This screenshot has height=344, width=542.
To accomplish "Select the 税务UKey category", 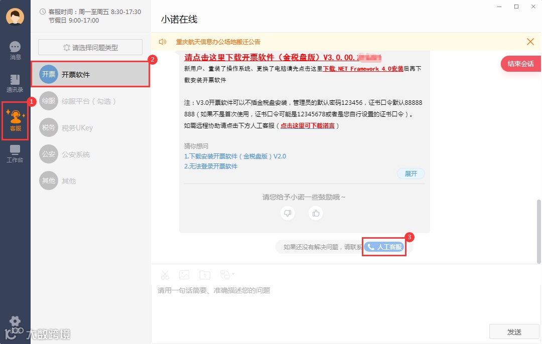I will coord(90,127).
